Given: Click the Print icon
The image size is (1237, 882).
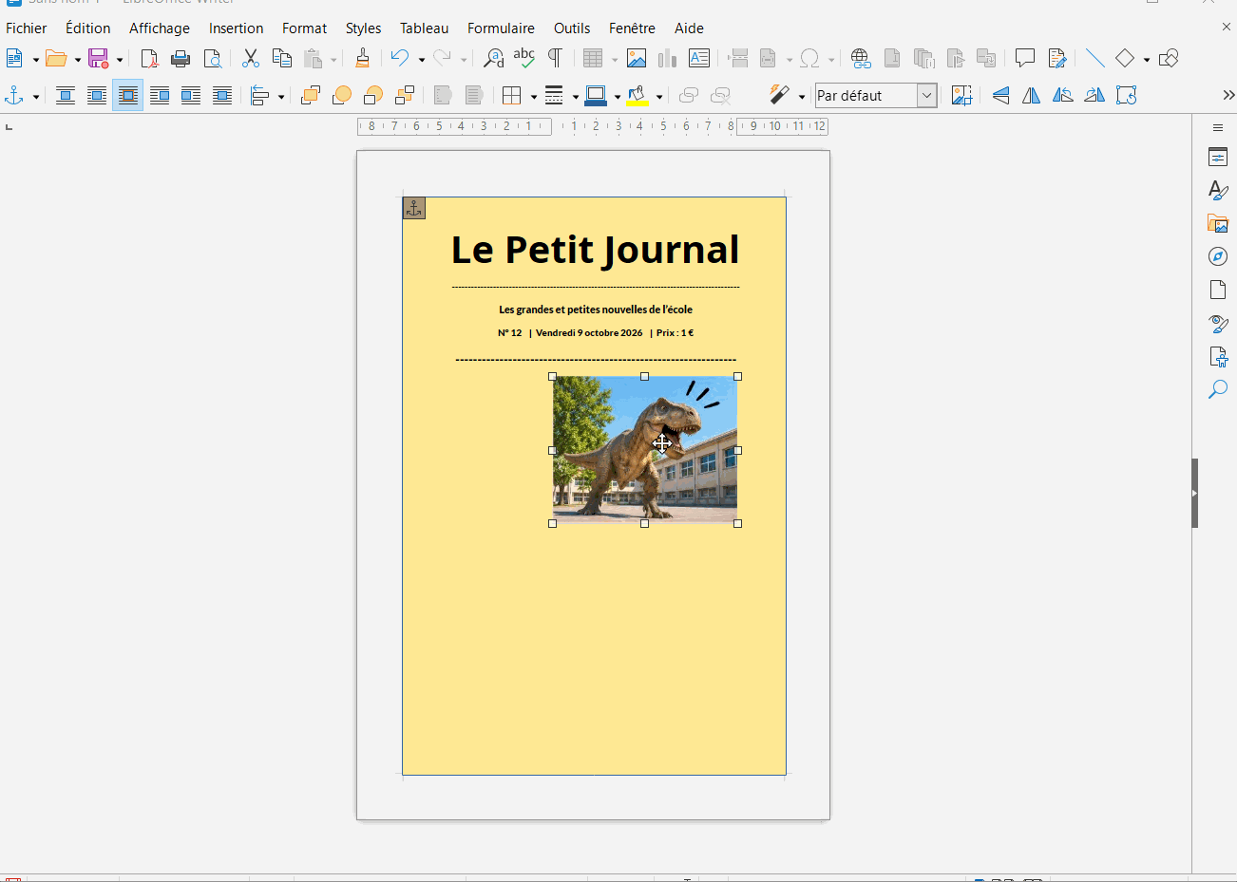Looking at the screenshot, I should 181,59.
